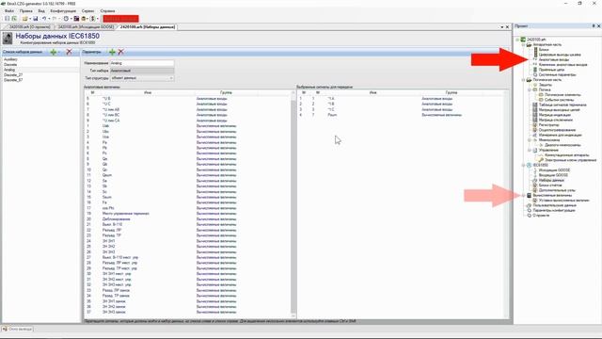The image size is (602, 339).
Task: Open Логические элементы in the project tree
Action: click(562, 94)
